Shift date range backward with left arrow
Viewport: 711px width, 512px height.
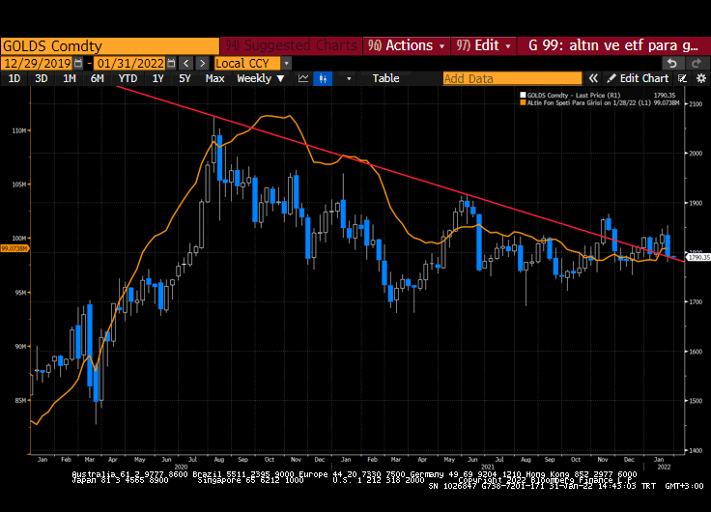click(185, 64)
